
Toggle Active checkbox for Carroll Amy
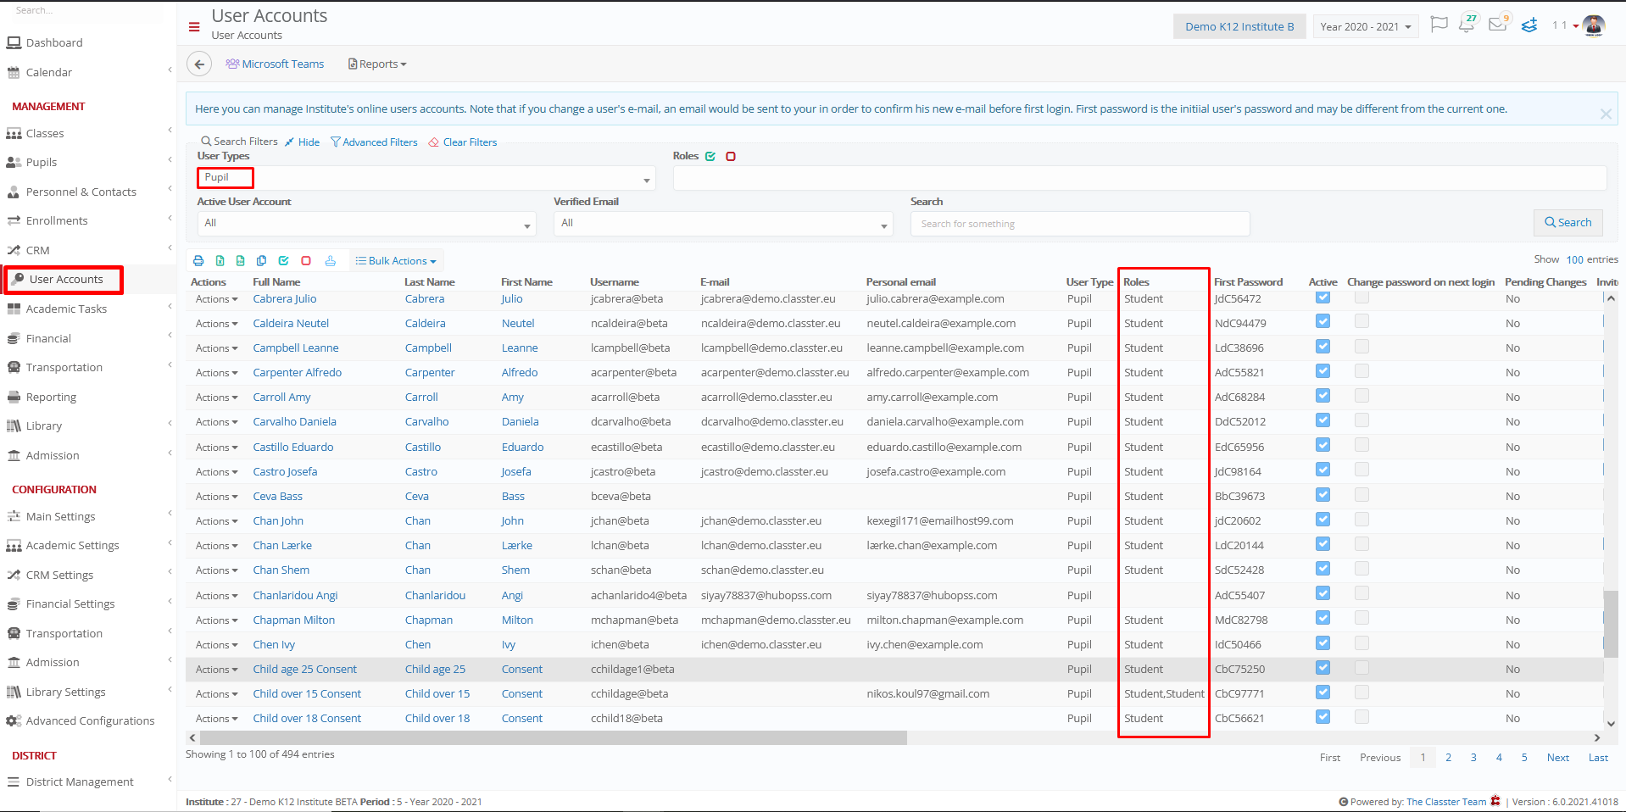click(1323, 395)
